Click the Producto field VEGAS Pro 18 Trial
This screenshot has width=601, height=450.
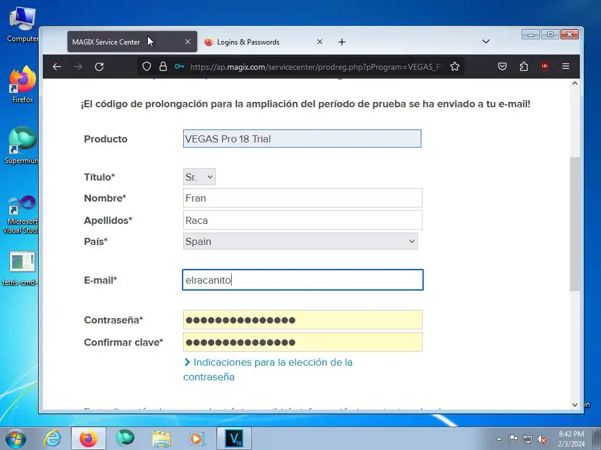(x=302, y=139)
